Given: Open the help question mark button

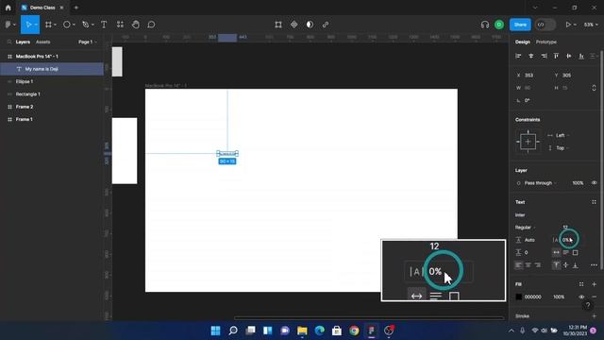Looking at the screenshot, I should 588,306.
